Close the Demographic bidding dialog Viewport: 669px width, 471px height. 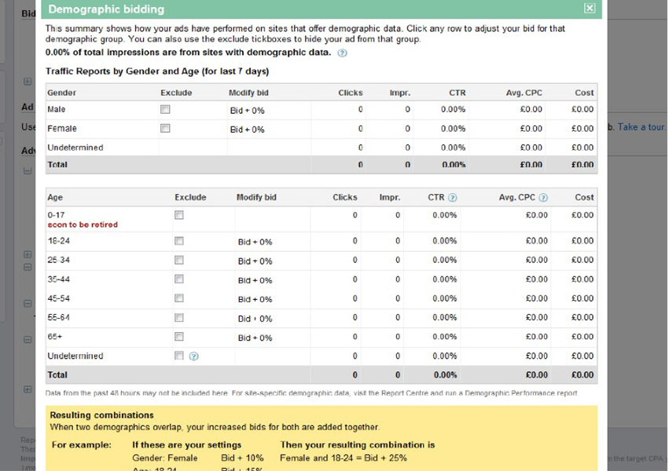click(x=590, y=8)
